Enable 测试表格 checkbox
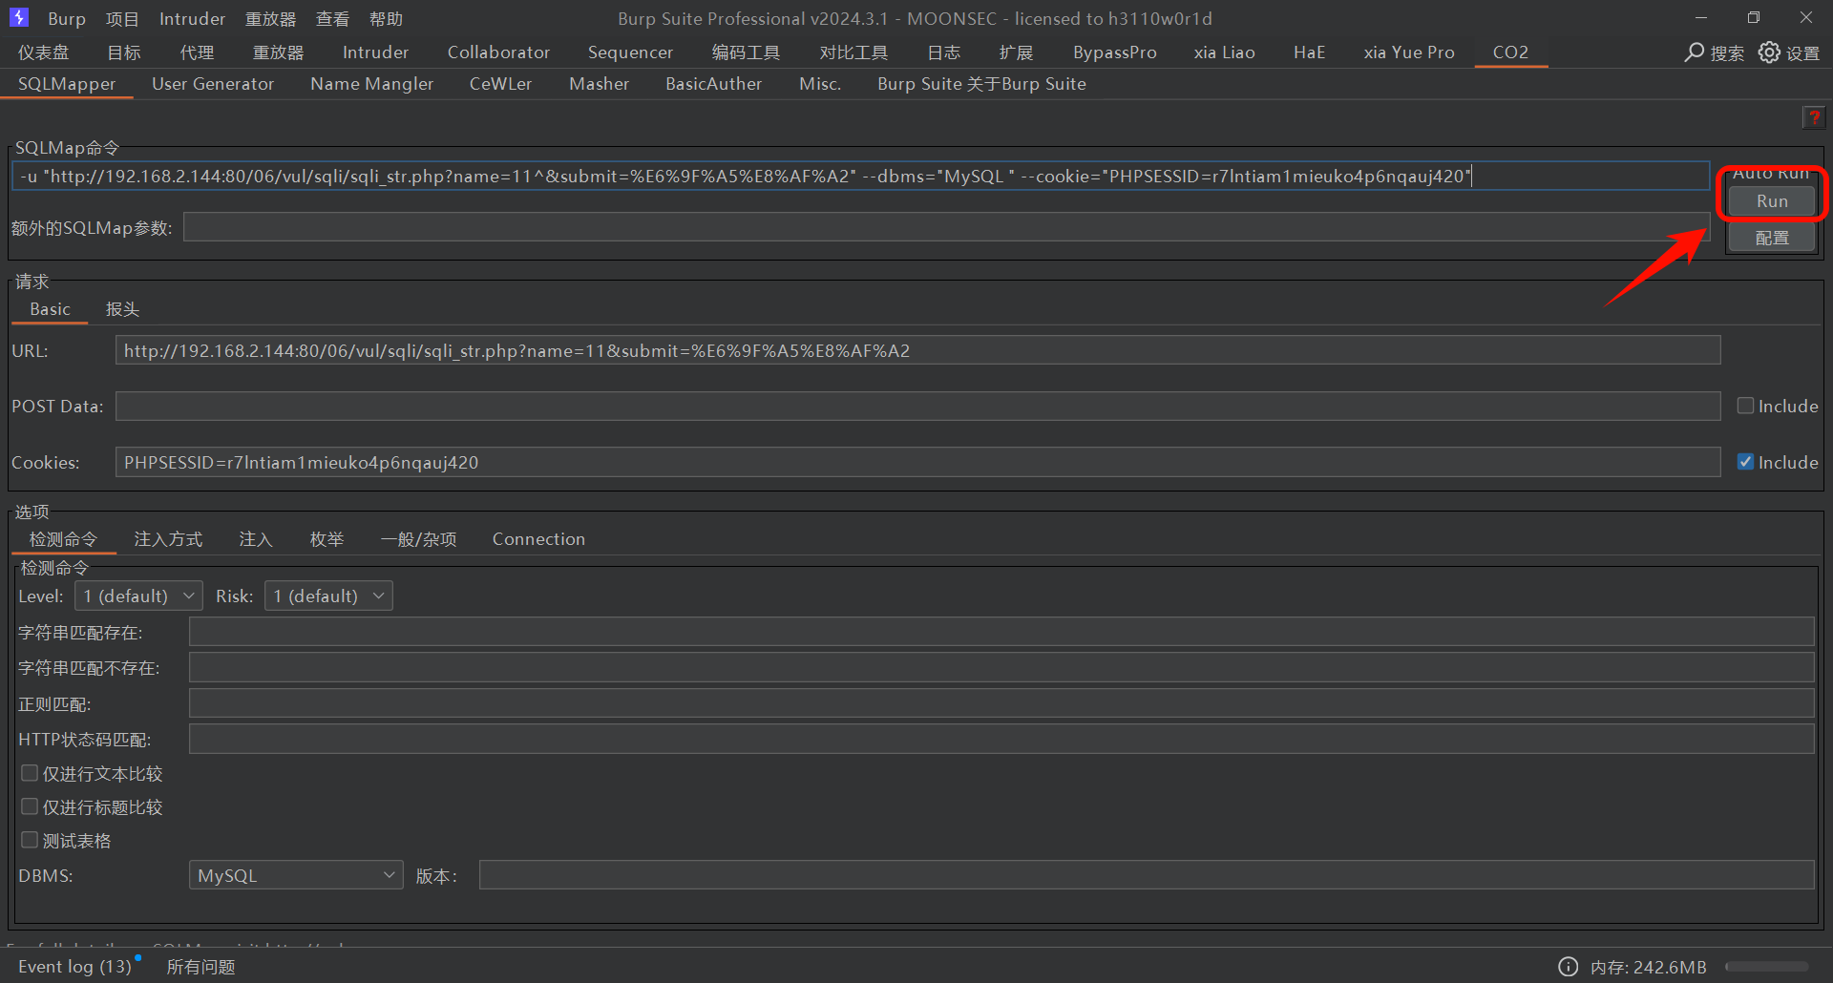Image resolution: width=1833 pixels, height=983 pixels. tap(30, 840)
